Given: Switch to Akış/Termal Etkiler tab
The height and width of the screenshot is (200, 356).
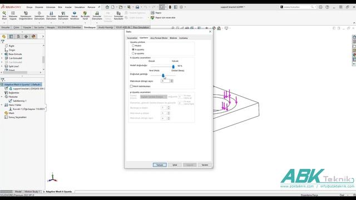Looking at the screenshot, I should coord(159,38).
